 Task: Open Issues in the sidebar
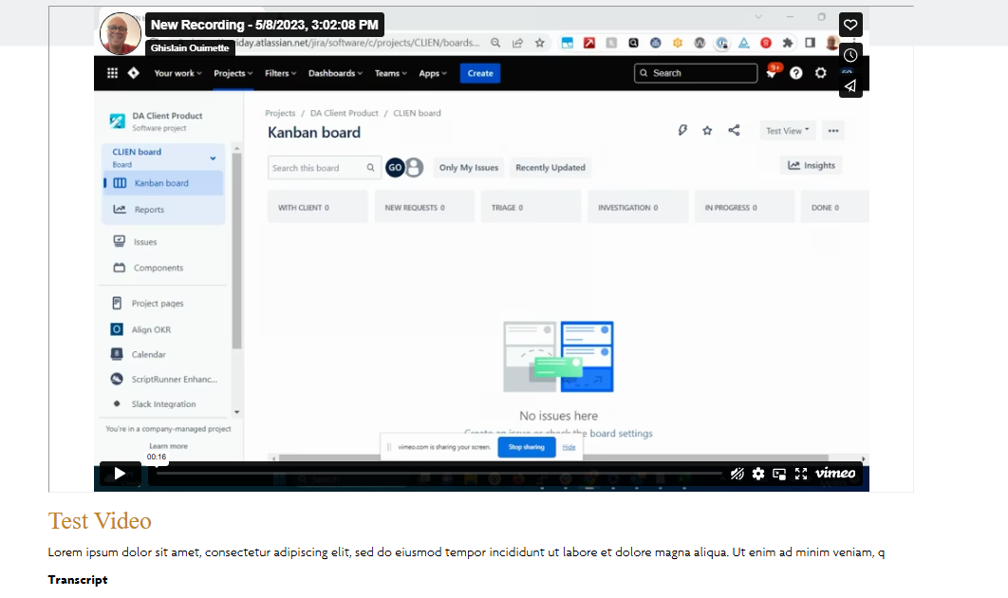(x=145, y=242)
